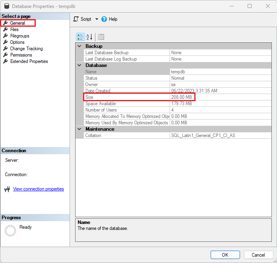Click View connection properties link
Viewport: 277px width, 263px height.
38,189
